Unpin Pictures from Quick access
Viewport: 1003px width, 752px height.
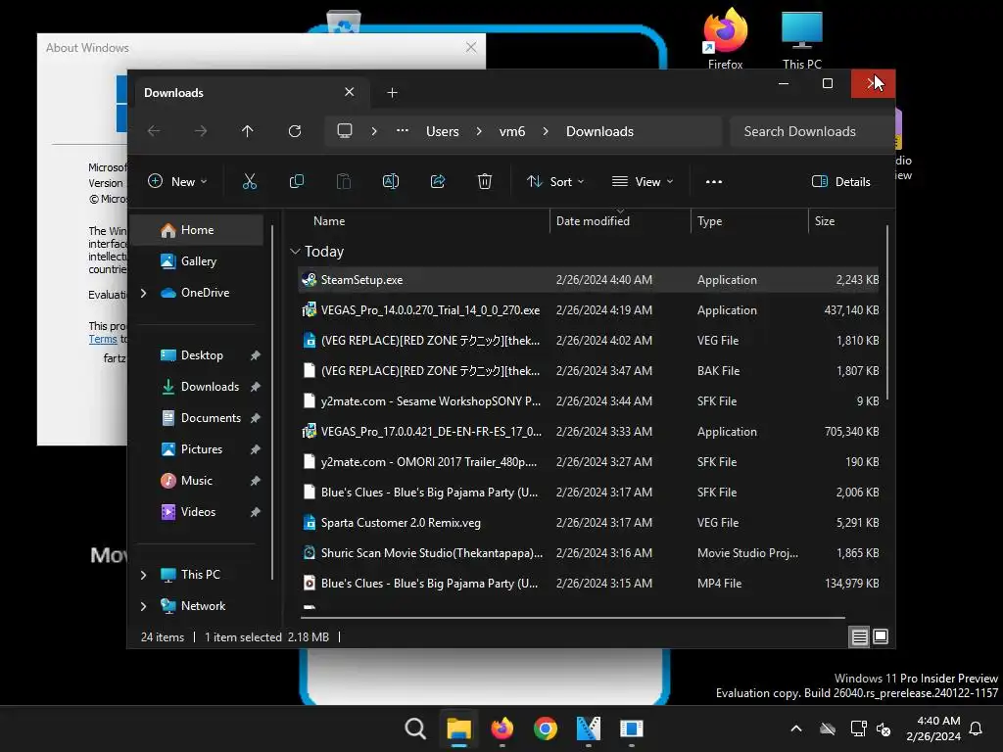[256, 449]
